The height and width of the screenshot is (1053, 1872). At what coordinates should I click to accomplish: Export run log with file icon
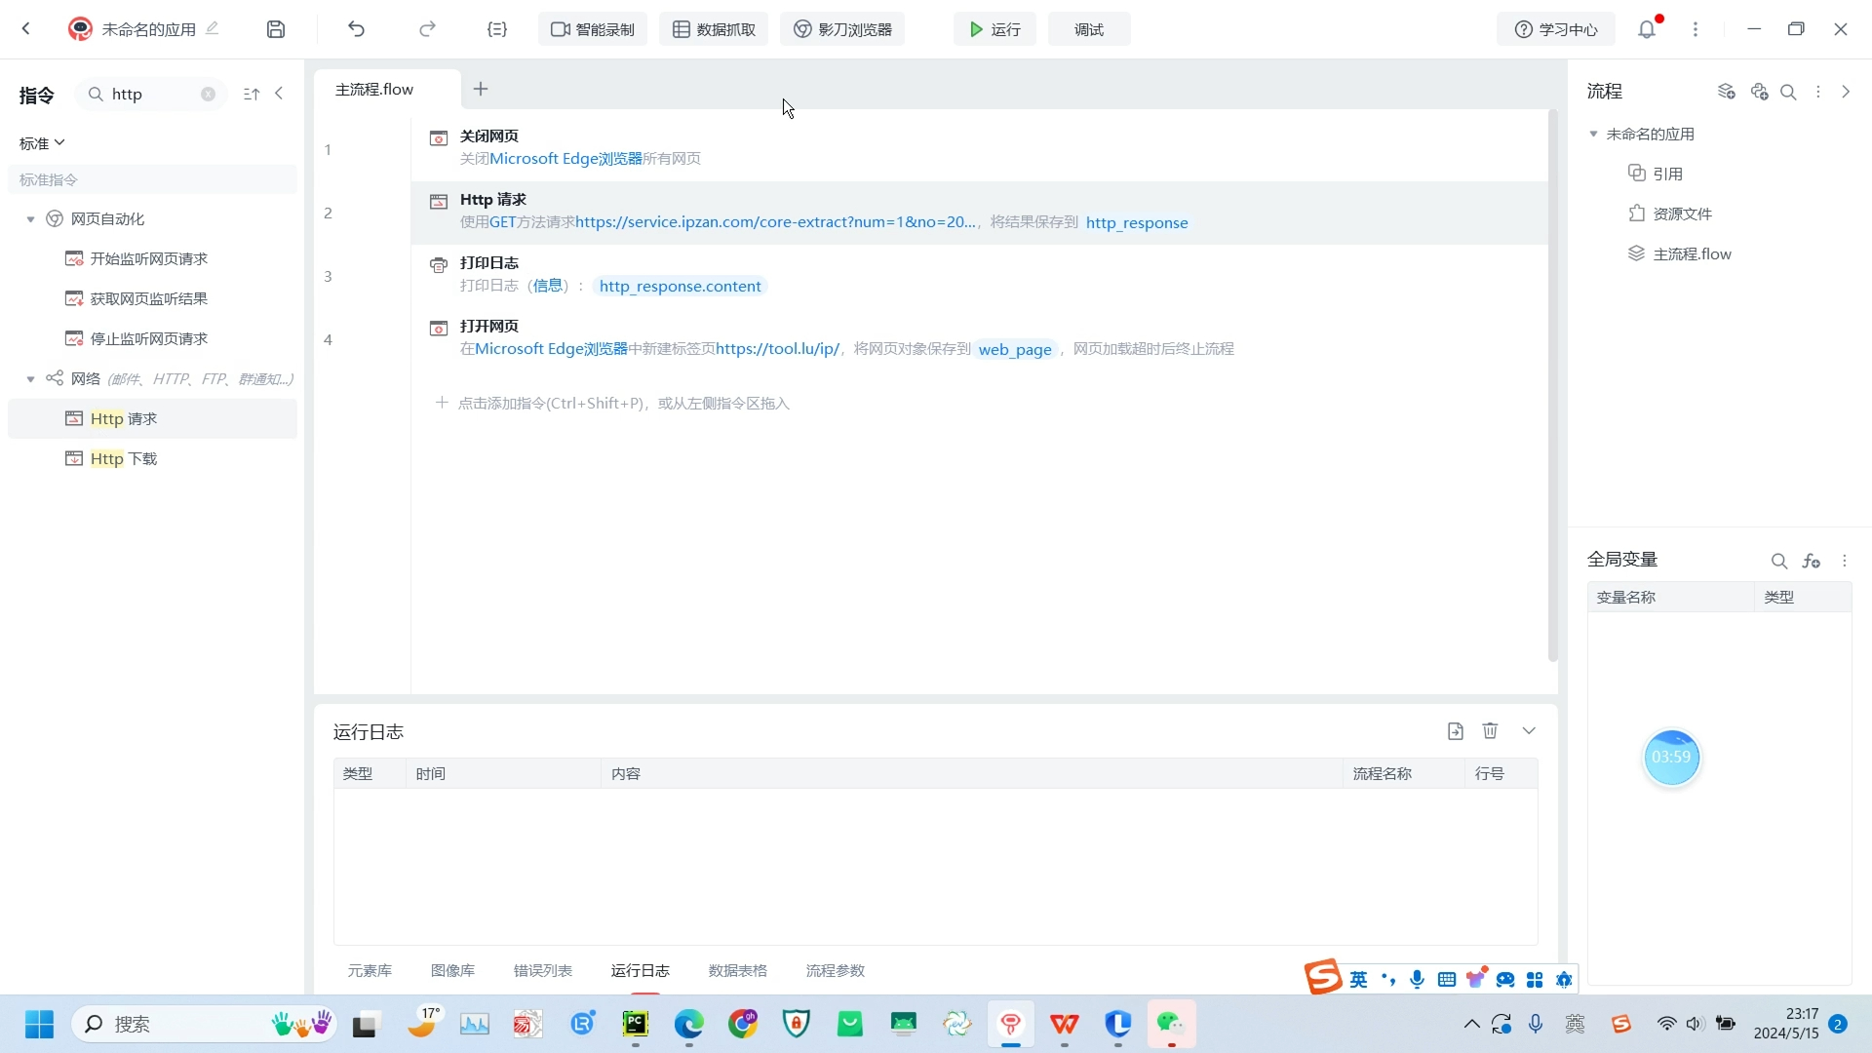click(1456, 731)
